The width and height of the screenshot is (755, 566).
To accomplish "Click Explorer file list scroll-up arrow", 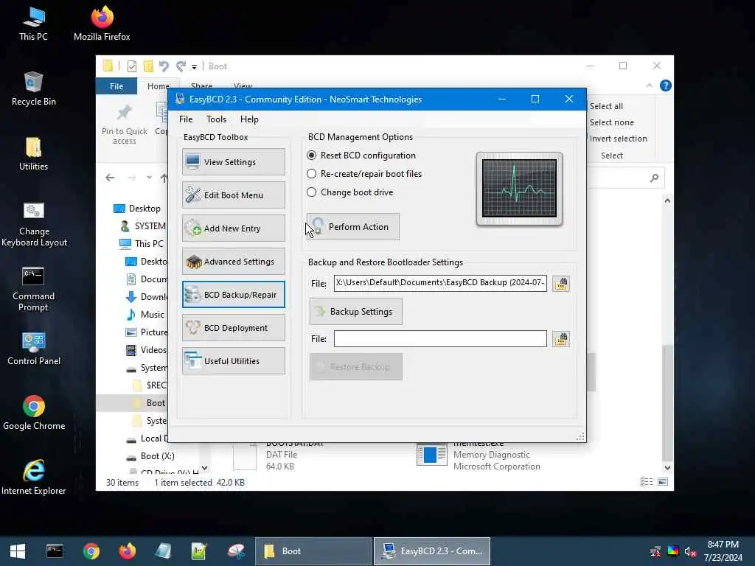I will tap(667, 200).
